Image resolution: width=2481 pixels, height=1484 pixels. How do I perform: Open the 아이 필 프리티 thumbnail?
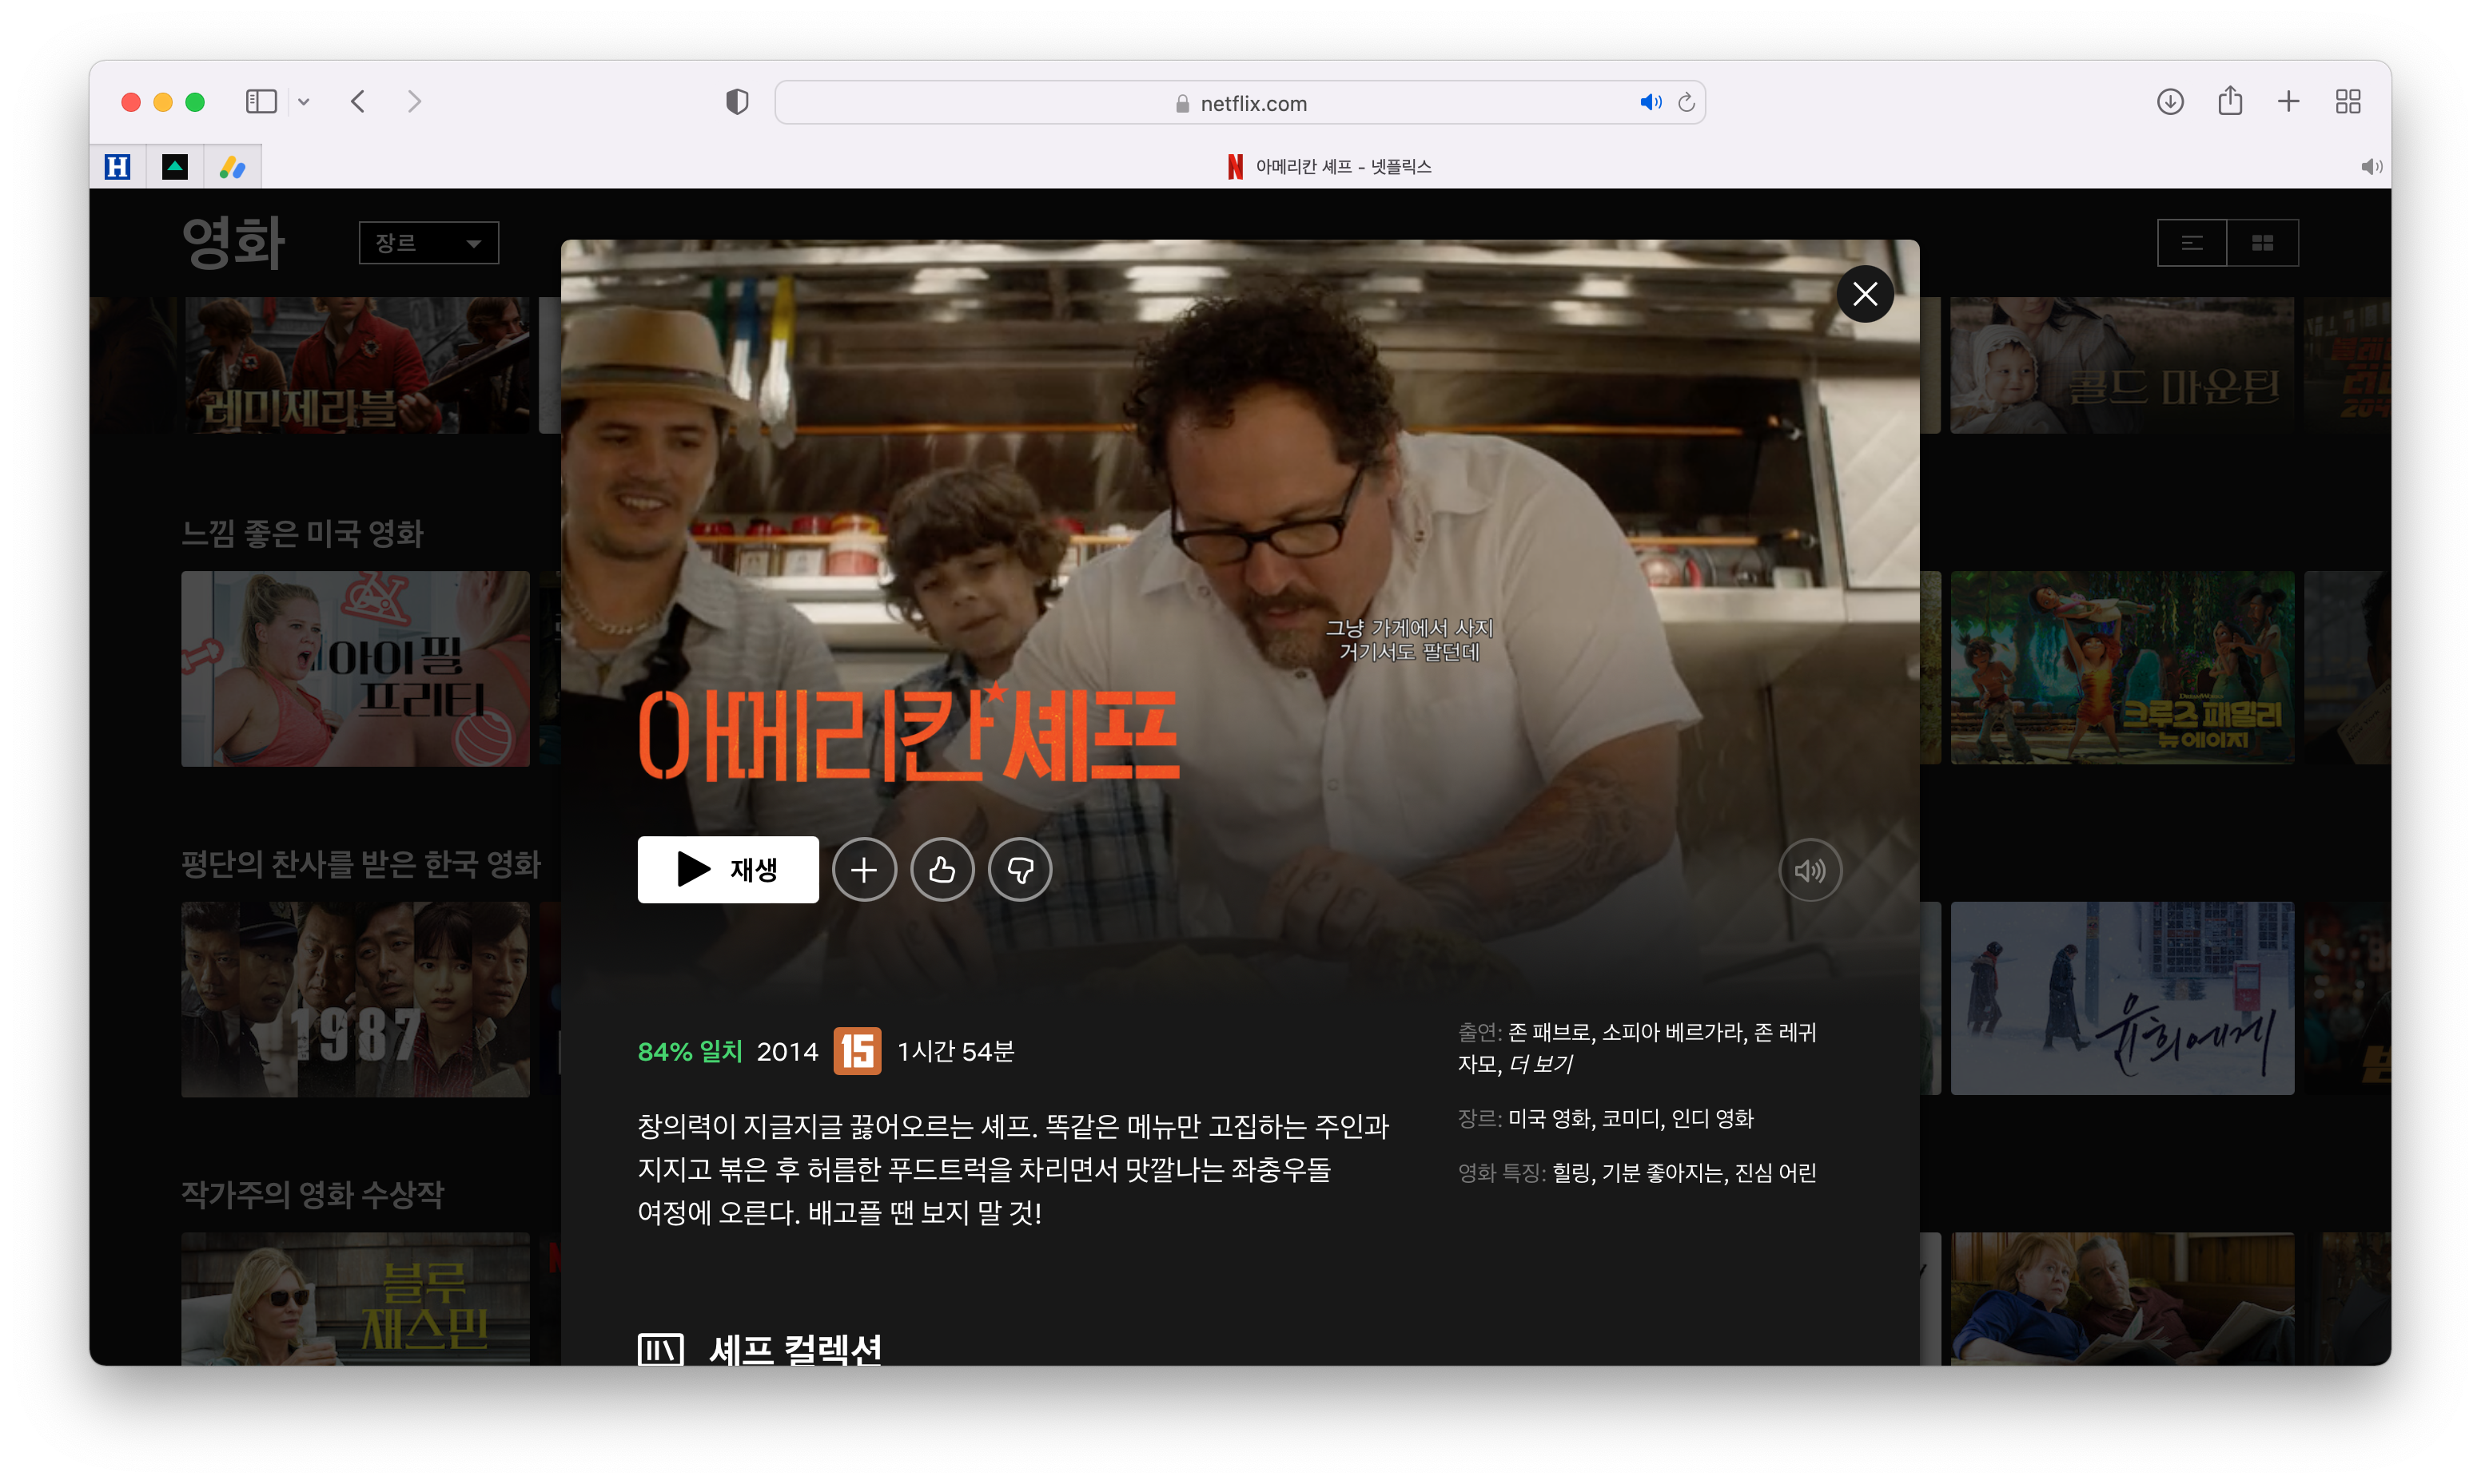click(355, 668)
